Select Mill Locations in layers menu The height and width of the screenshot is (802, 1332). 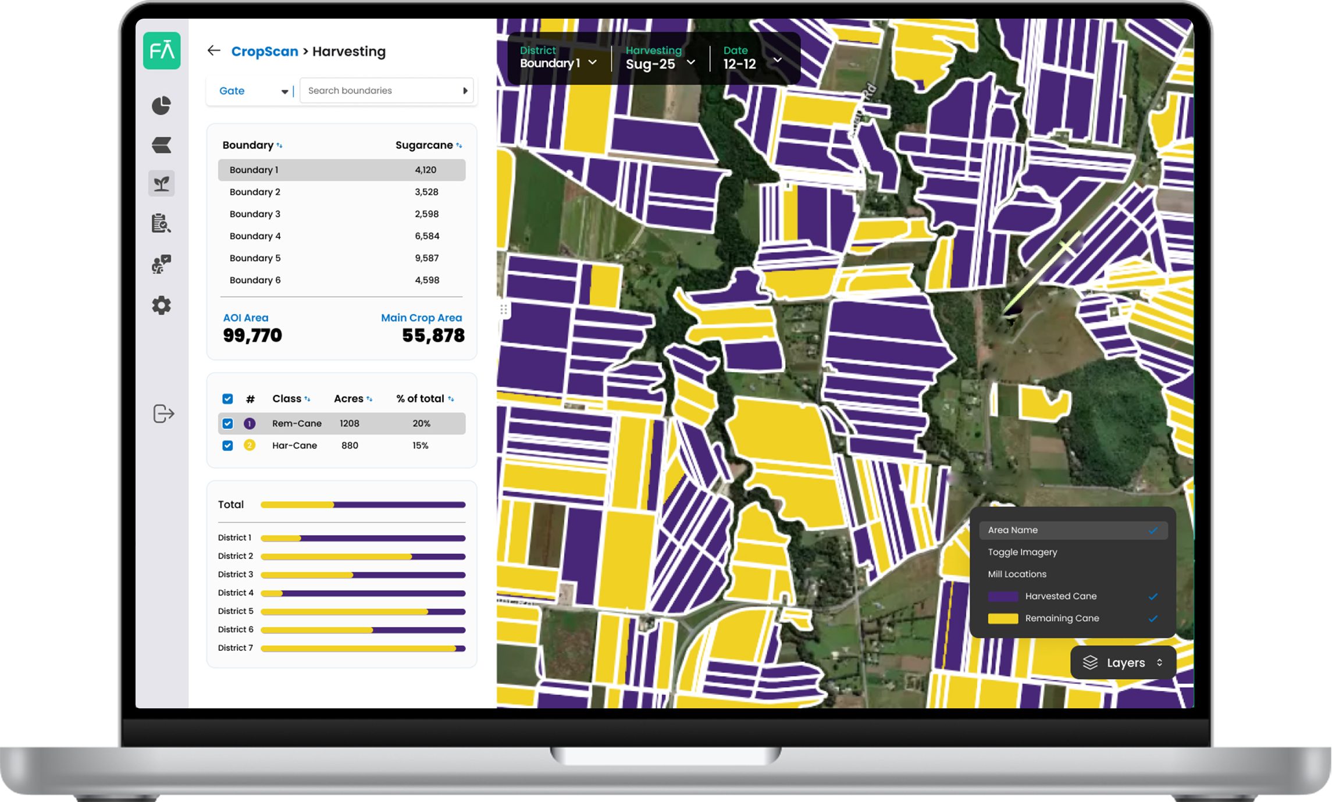coord(1017,574)
